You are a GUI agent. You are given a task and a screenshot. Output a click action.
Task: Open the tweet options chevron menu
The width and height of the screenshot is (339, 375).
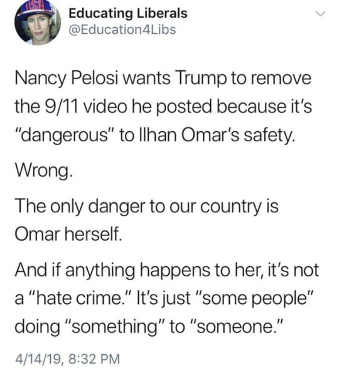click(x=321, y=14)
